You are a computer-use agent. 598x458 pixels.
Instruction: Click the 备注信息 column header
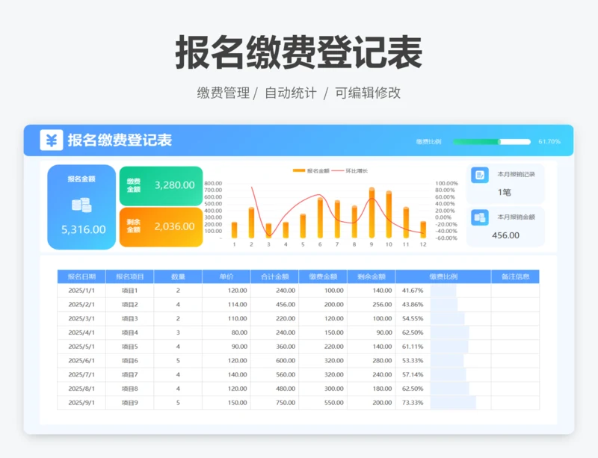(515, 276)
